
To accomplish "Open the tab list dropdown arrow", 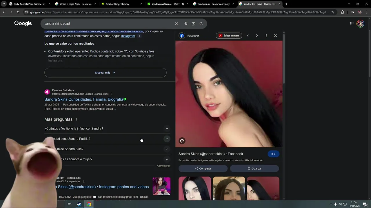I will (x=4, y=4).
